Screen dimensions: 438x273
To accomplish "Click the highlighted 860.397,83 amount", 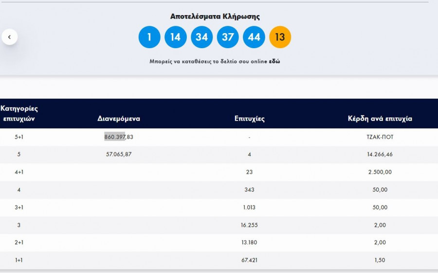I will click(x=119, y=137).
